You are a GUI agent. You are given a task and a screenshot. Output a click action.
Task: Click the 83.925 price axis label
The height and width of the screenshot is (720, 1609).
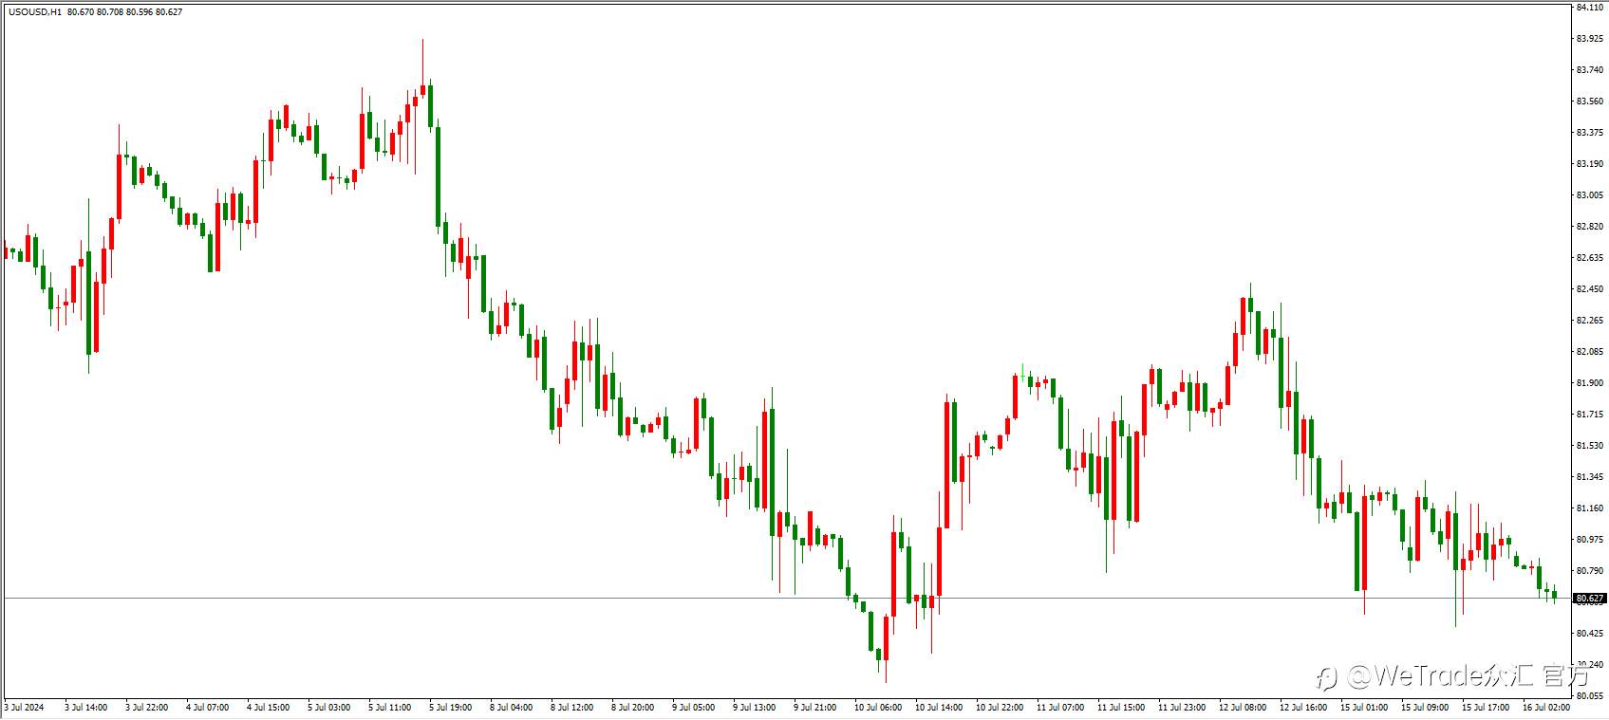click(1589, 39)
